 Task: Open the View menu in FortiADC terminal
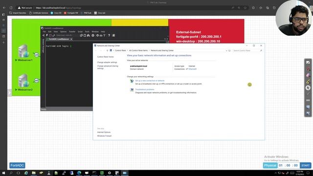pyautogui.click(x=55, y=31)
